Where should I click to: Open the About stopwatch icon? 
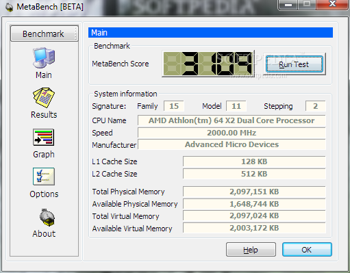(x=47, y=218)
